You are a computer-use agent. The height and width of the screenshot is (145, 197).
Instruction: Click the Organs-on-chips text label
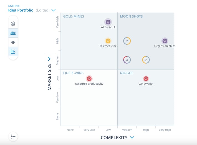click(x=165, y=46)
